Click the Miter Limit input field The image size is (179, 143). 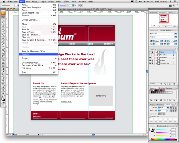coord(163,111)
